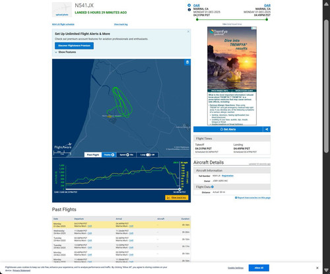Click Discover FlightAware Premium button
The height and width of the screenshot is (274, 330).
point(74,46)
